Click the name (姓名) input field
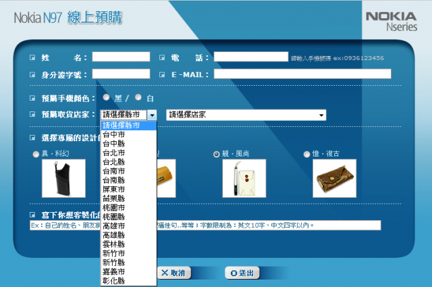 click(x=121, y=57)
